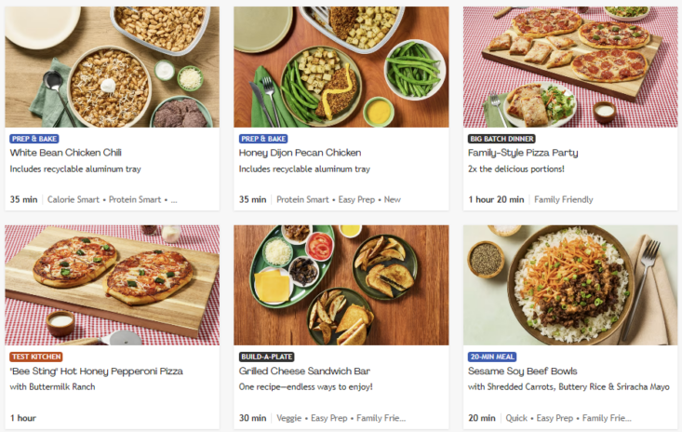Click the Honey Dijon Pecan Chicken image
This screenshot has width=682, height=432.
pyautogui.click(x=341, y=66)
